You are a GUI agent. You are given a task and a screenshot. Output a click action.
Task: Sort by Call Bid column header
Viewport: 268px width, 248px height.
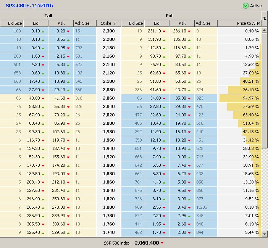coord(36,23)
